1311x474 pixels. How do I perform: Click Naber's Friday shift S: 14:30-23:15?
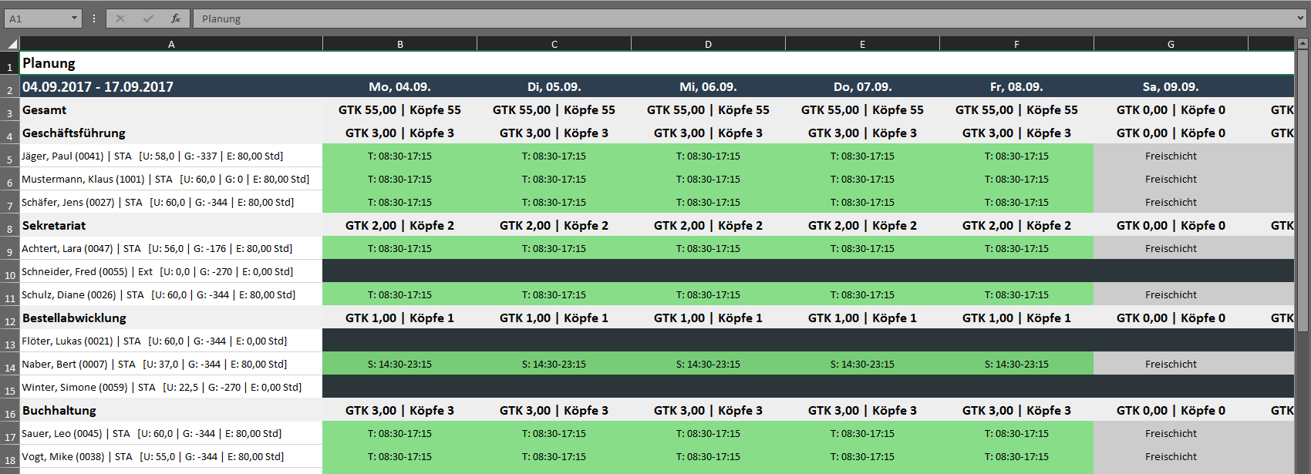[1016, 364]
